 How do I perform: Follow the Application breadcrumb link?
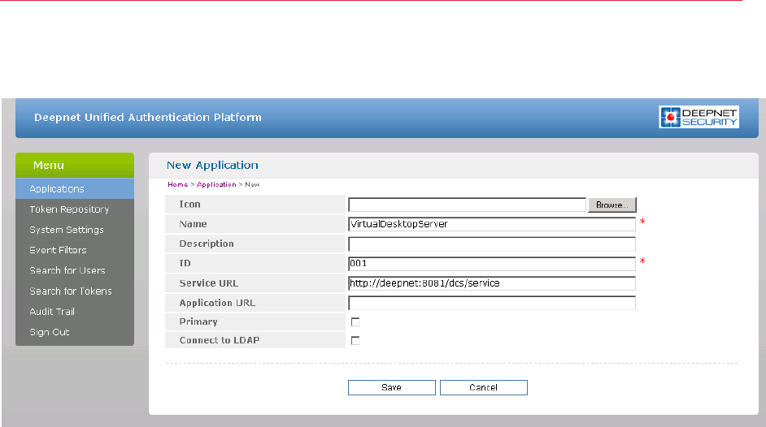click(216, 184)
